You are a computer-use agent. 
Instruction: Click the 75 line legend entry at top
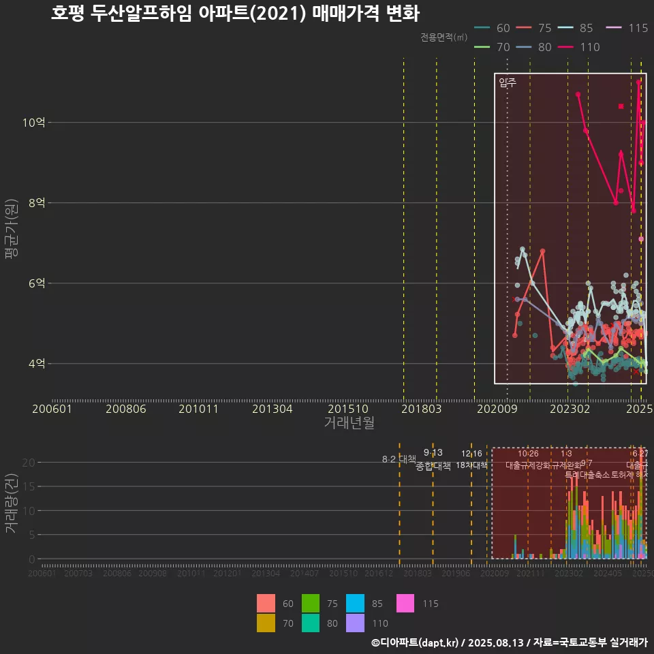(533, 28)
